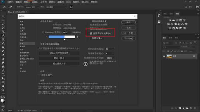Toggle lock image pixels brush icon
200x112 pixels.
(172, 51)
